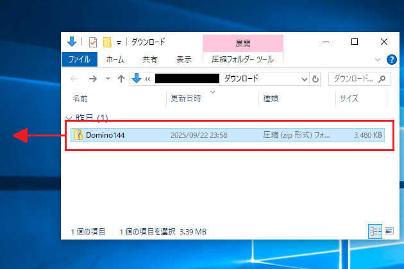
Task: Go up one folder level with up arrow
Action: tap(120, 79)
